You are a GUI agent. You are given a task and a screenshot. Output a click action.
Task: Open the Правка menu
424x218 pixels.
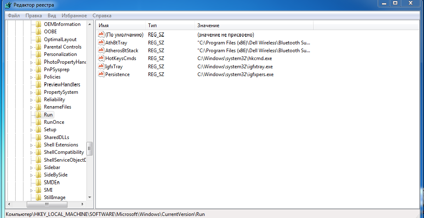coord(34,16)
